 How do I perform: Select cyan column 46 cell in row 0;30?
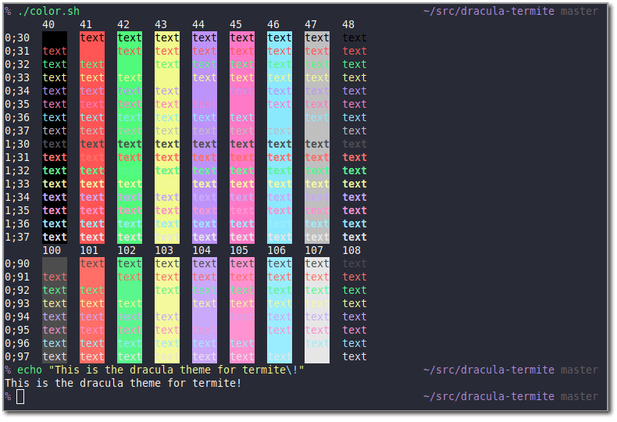coord(280,38)
